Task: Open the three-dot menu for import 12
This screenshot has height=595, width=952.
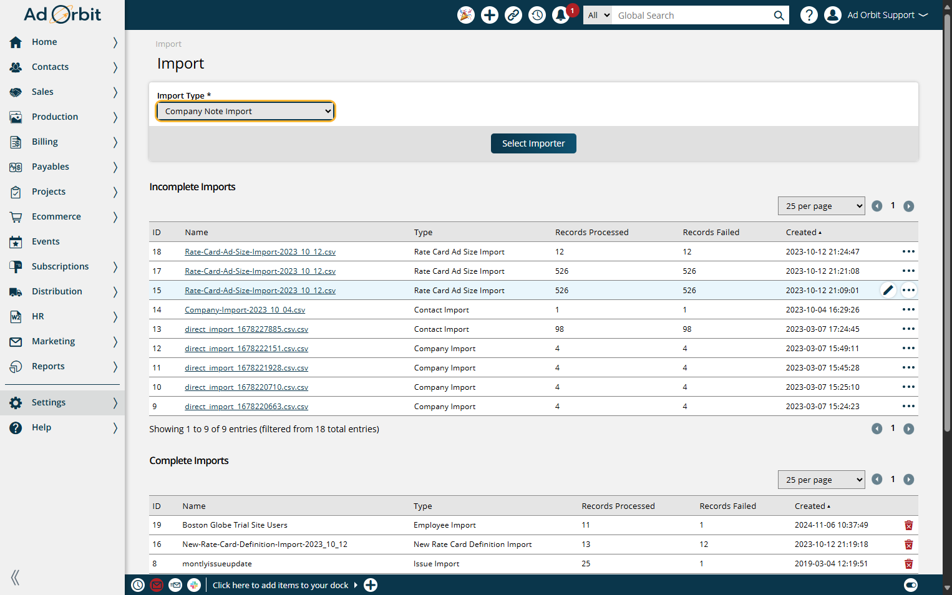Action: pyautogui.click(x=908, y=348)
